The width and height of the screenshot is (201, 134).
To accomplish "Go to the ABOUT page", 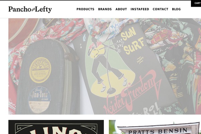I will (x=121, y=9).
